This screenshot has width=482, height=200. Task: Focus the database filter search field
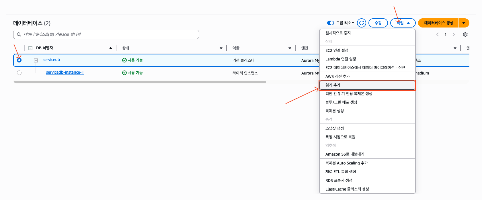coord(106,34)
